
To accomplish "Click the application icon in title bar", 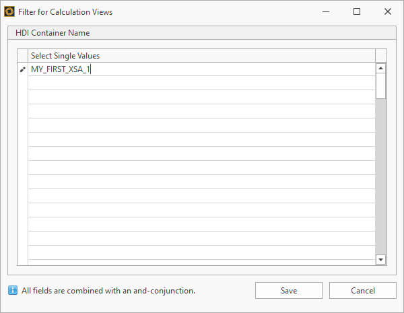I will 9,11.
